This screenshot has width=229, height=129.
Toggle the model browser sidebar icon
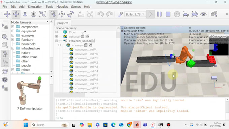pos(5,54)
